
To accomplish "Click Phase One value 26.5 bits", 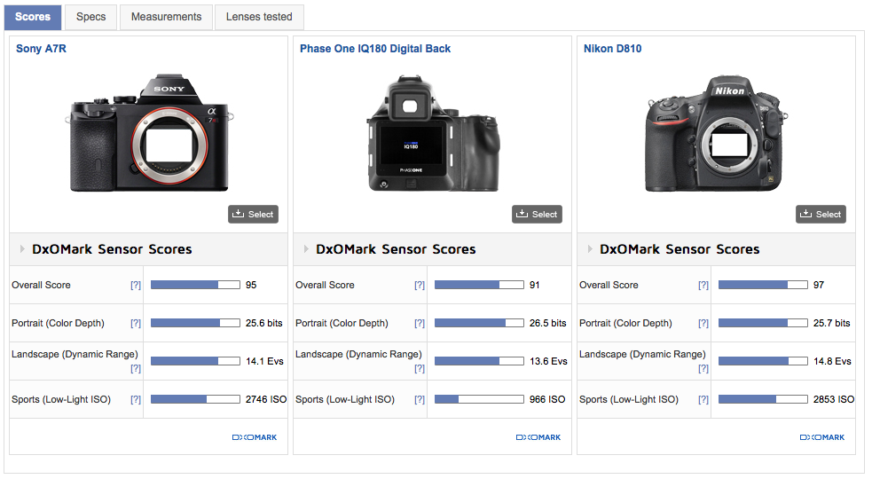I will click(548, 323).
